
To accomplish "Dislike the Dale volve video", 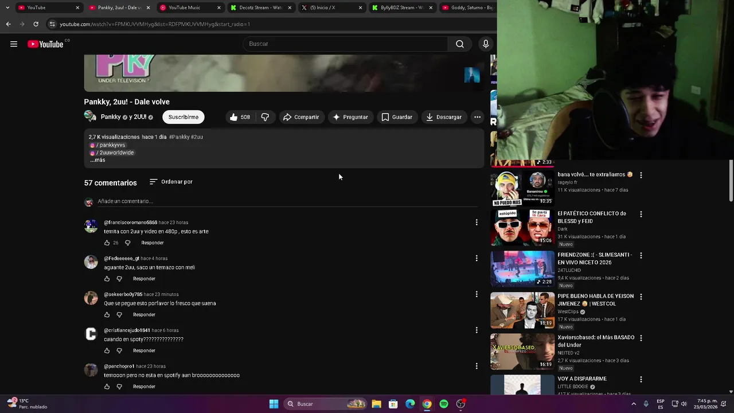I will tap(265, 117).
